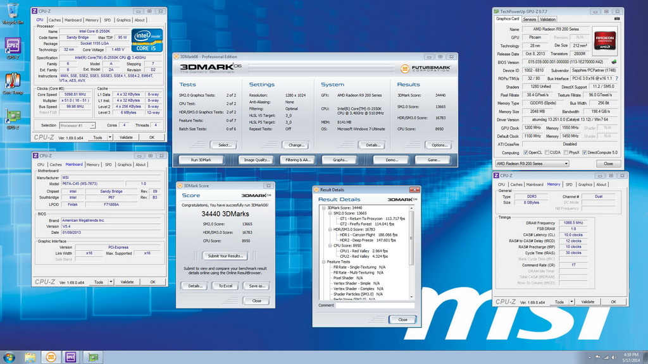Click Validate in CPU-Z Memory window
Screen dimensions: 648x364
pos(588,302)
